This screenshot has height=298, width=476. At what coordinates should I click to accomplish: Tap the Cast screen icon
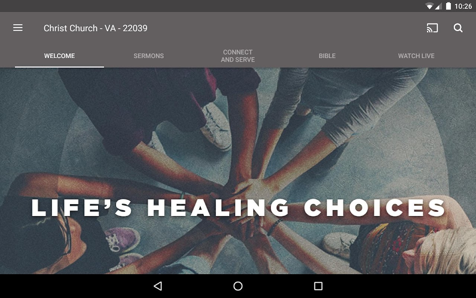432,28
